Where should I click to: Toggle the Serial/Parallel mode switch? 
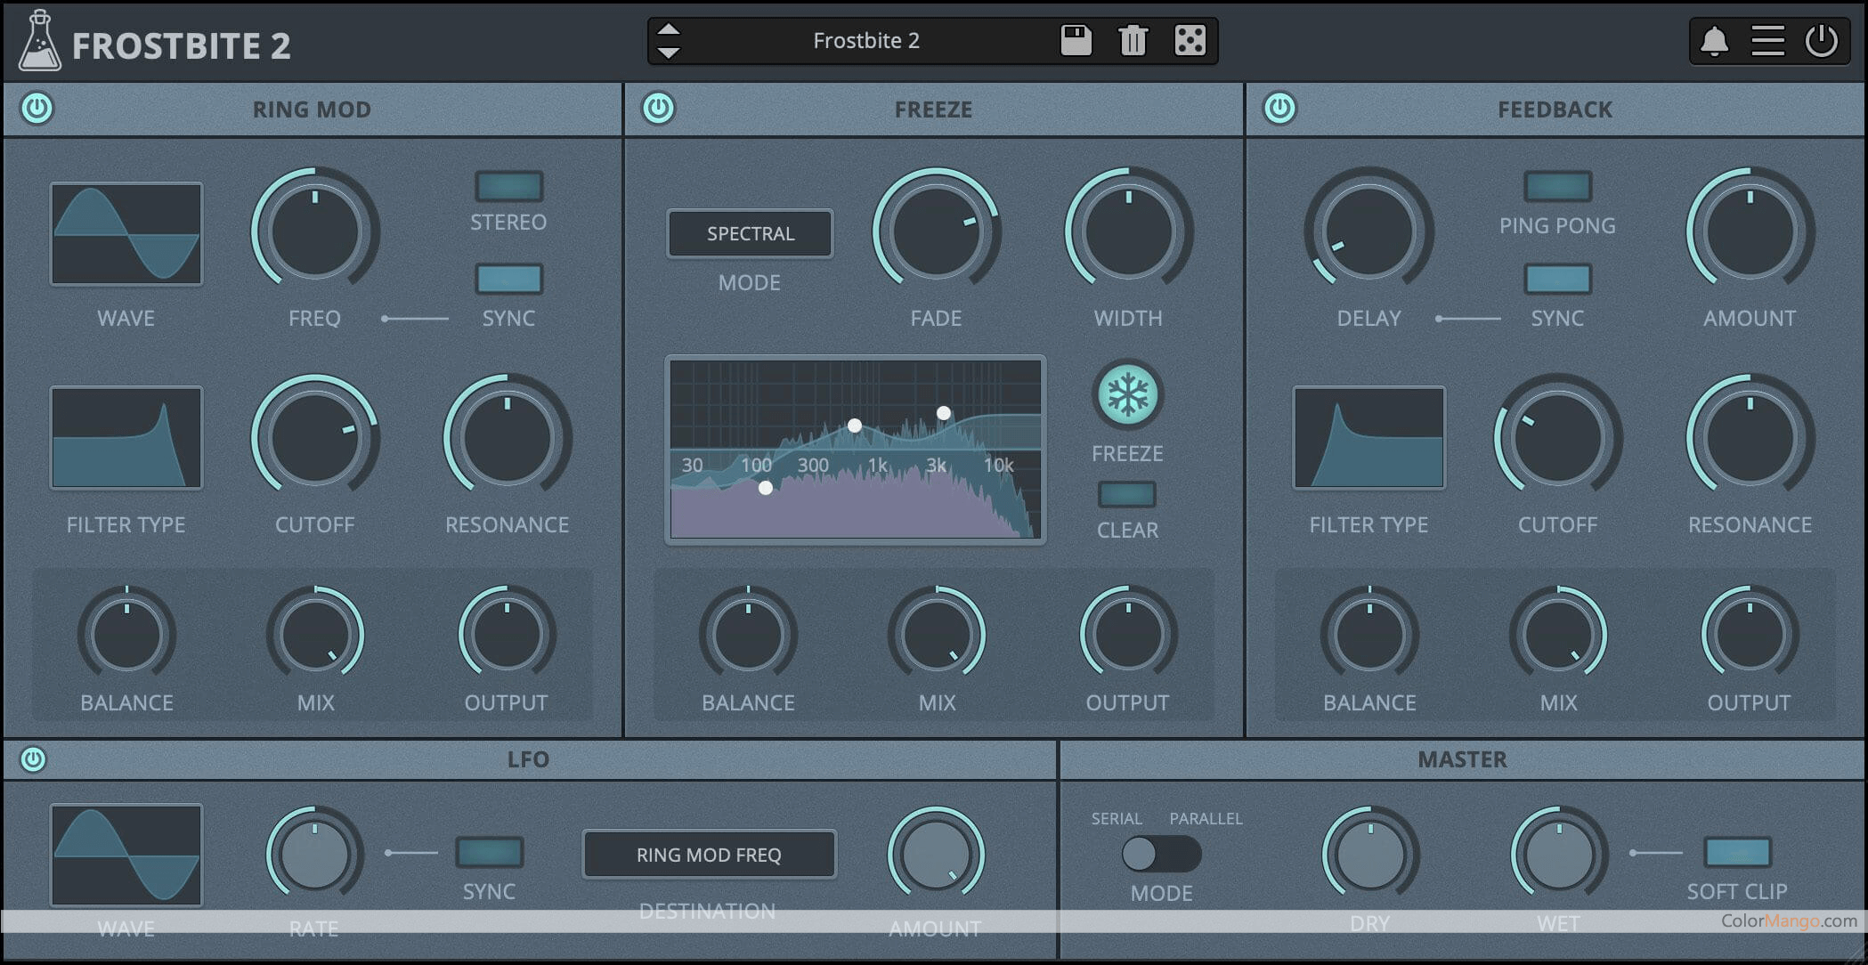point(1160,855)
